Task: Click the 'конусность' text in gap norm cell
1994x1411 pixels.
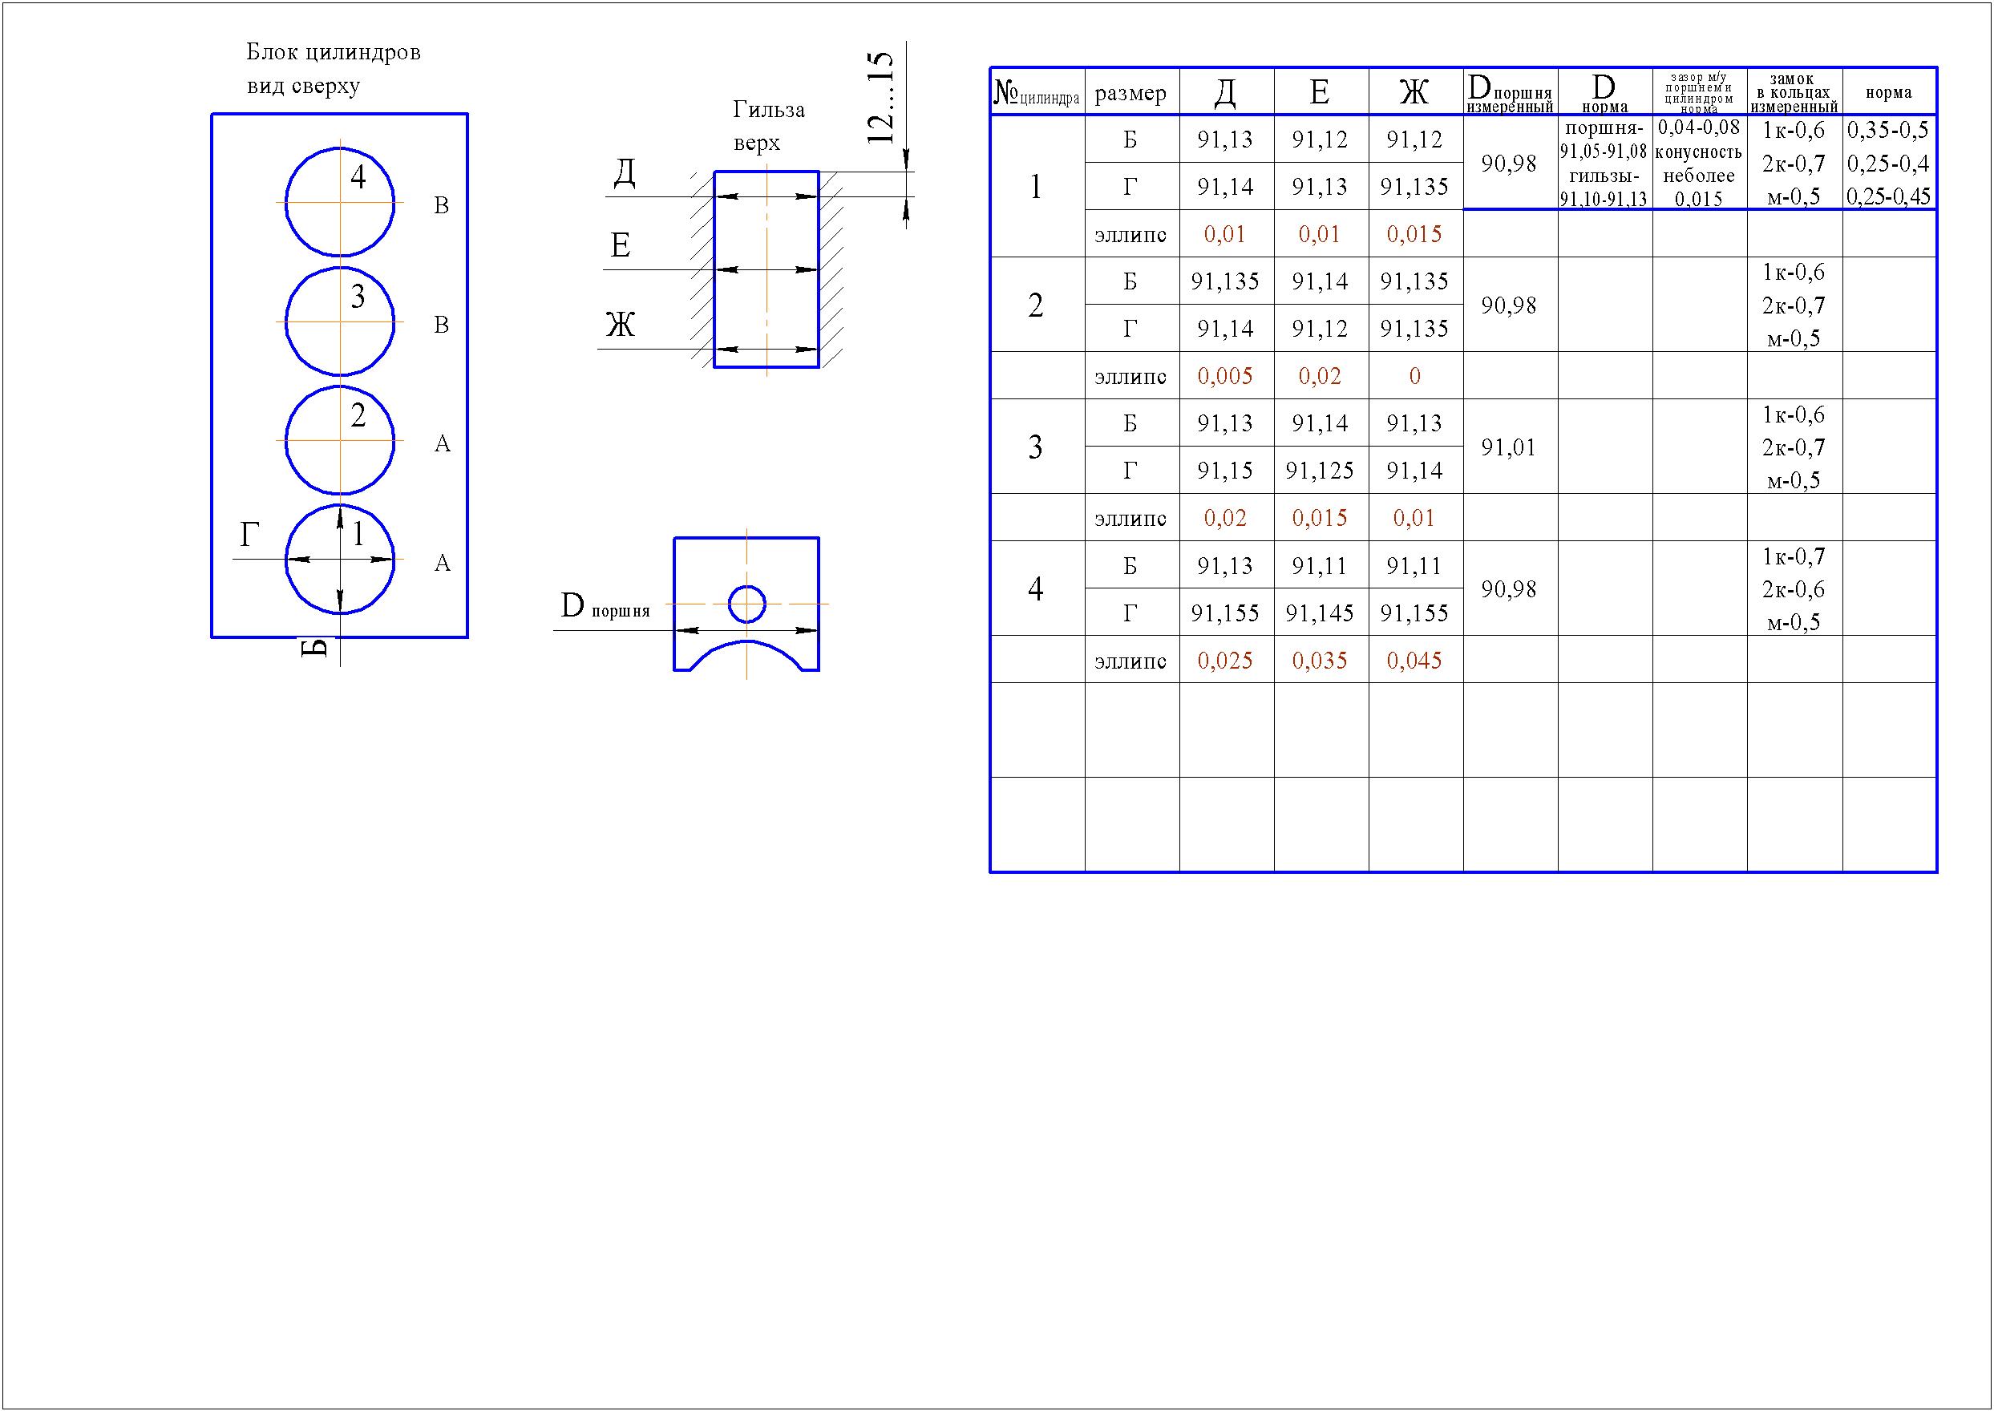Action: tap(1697, 153)
